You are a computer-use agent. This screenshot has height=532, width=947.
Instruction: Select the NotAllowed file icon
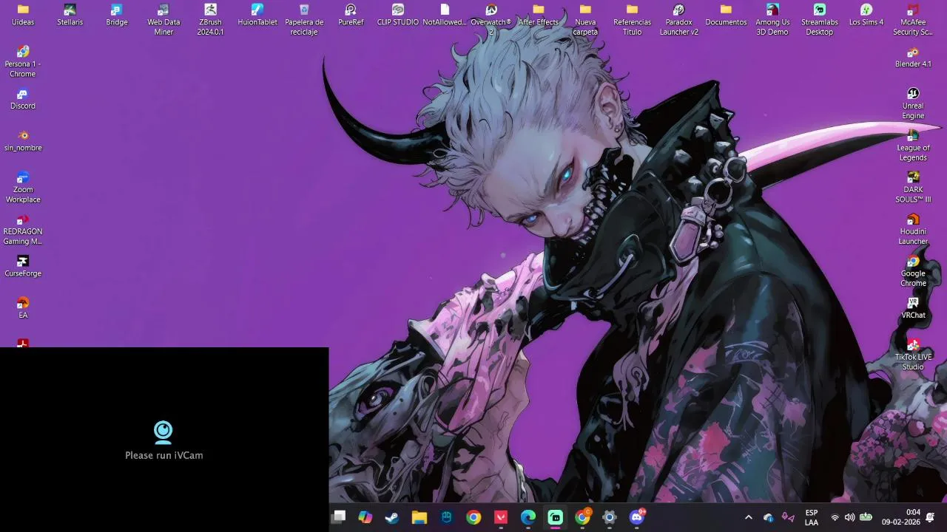(445, 15)
